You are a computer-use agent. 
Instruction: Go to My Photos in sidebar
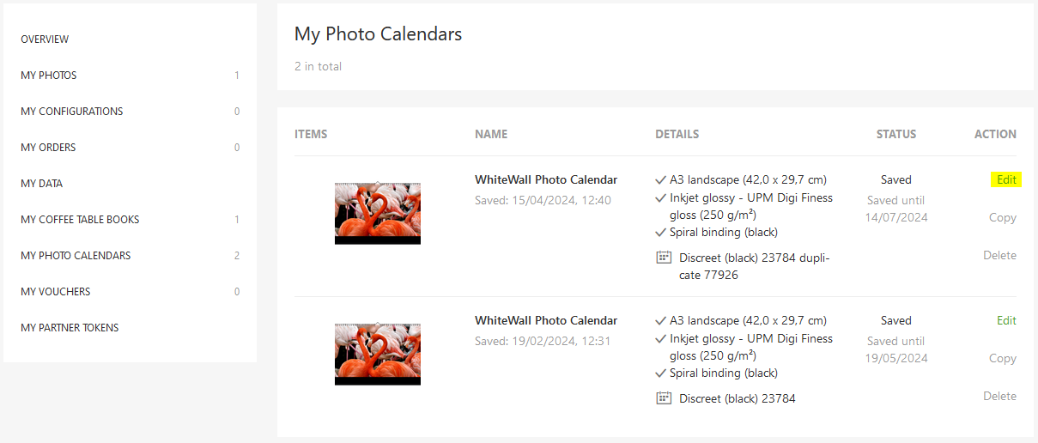click(49, 76)
